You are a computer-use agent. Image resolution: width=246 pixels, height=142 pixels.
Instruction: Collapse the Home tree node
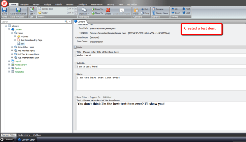click(12, 33)
